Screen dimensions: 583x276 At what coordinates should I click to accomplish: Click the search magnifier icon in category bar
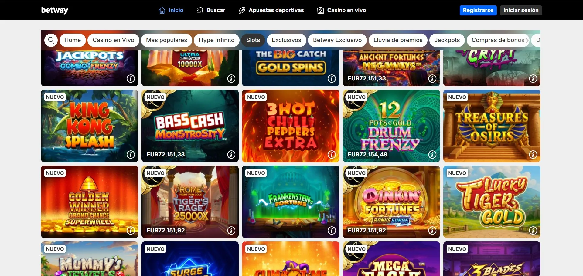tap(51, 40)
